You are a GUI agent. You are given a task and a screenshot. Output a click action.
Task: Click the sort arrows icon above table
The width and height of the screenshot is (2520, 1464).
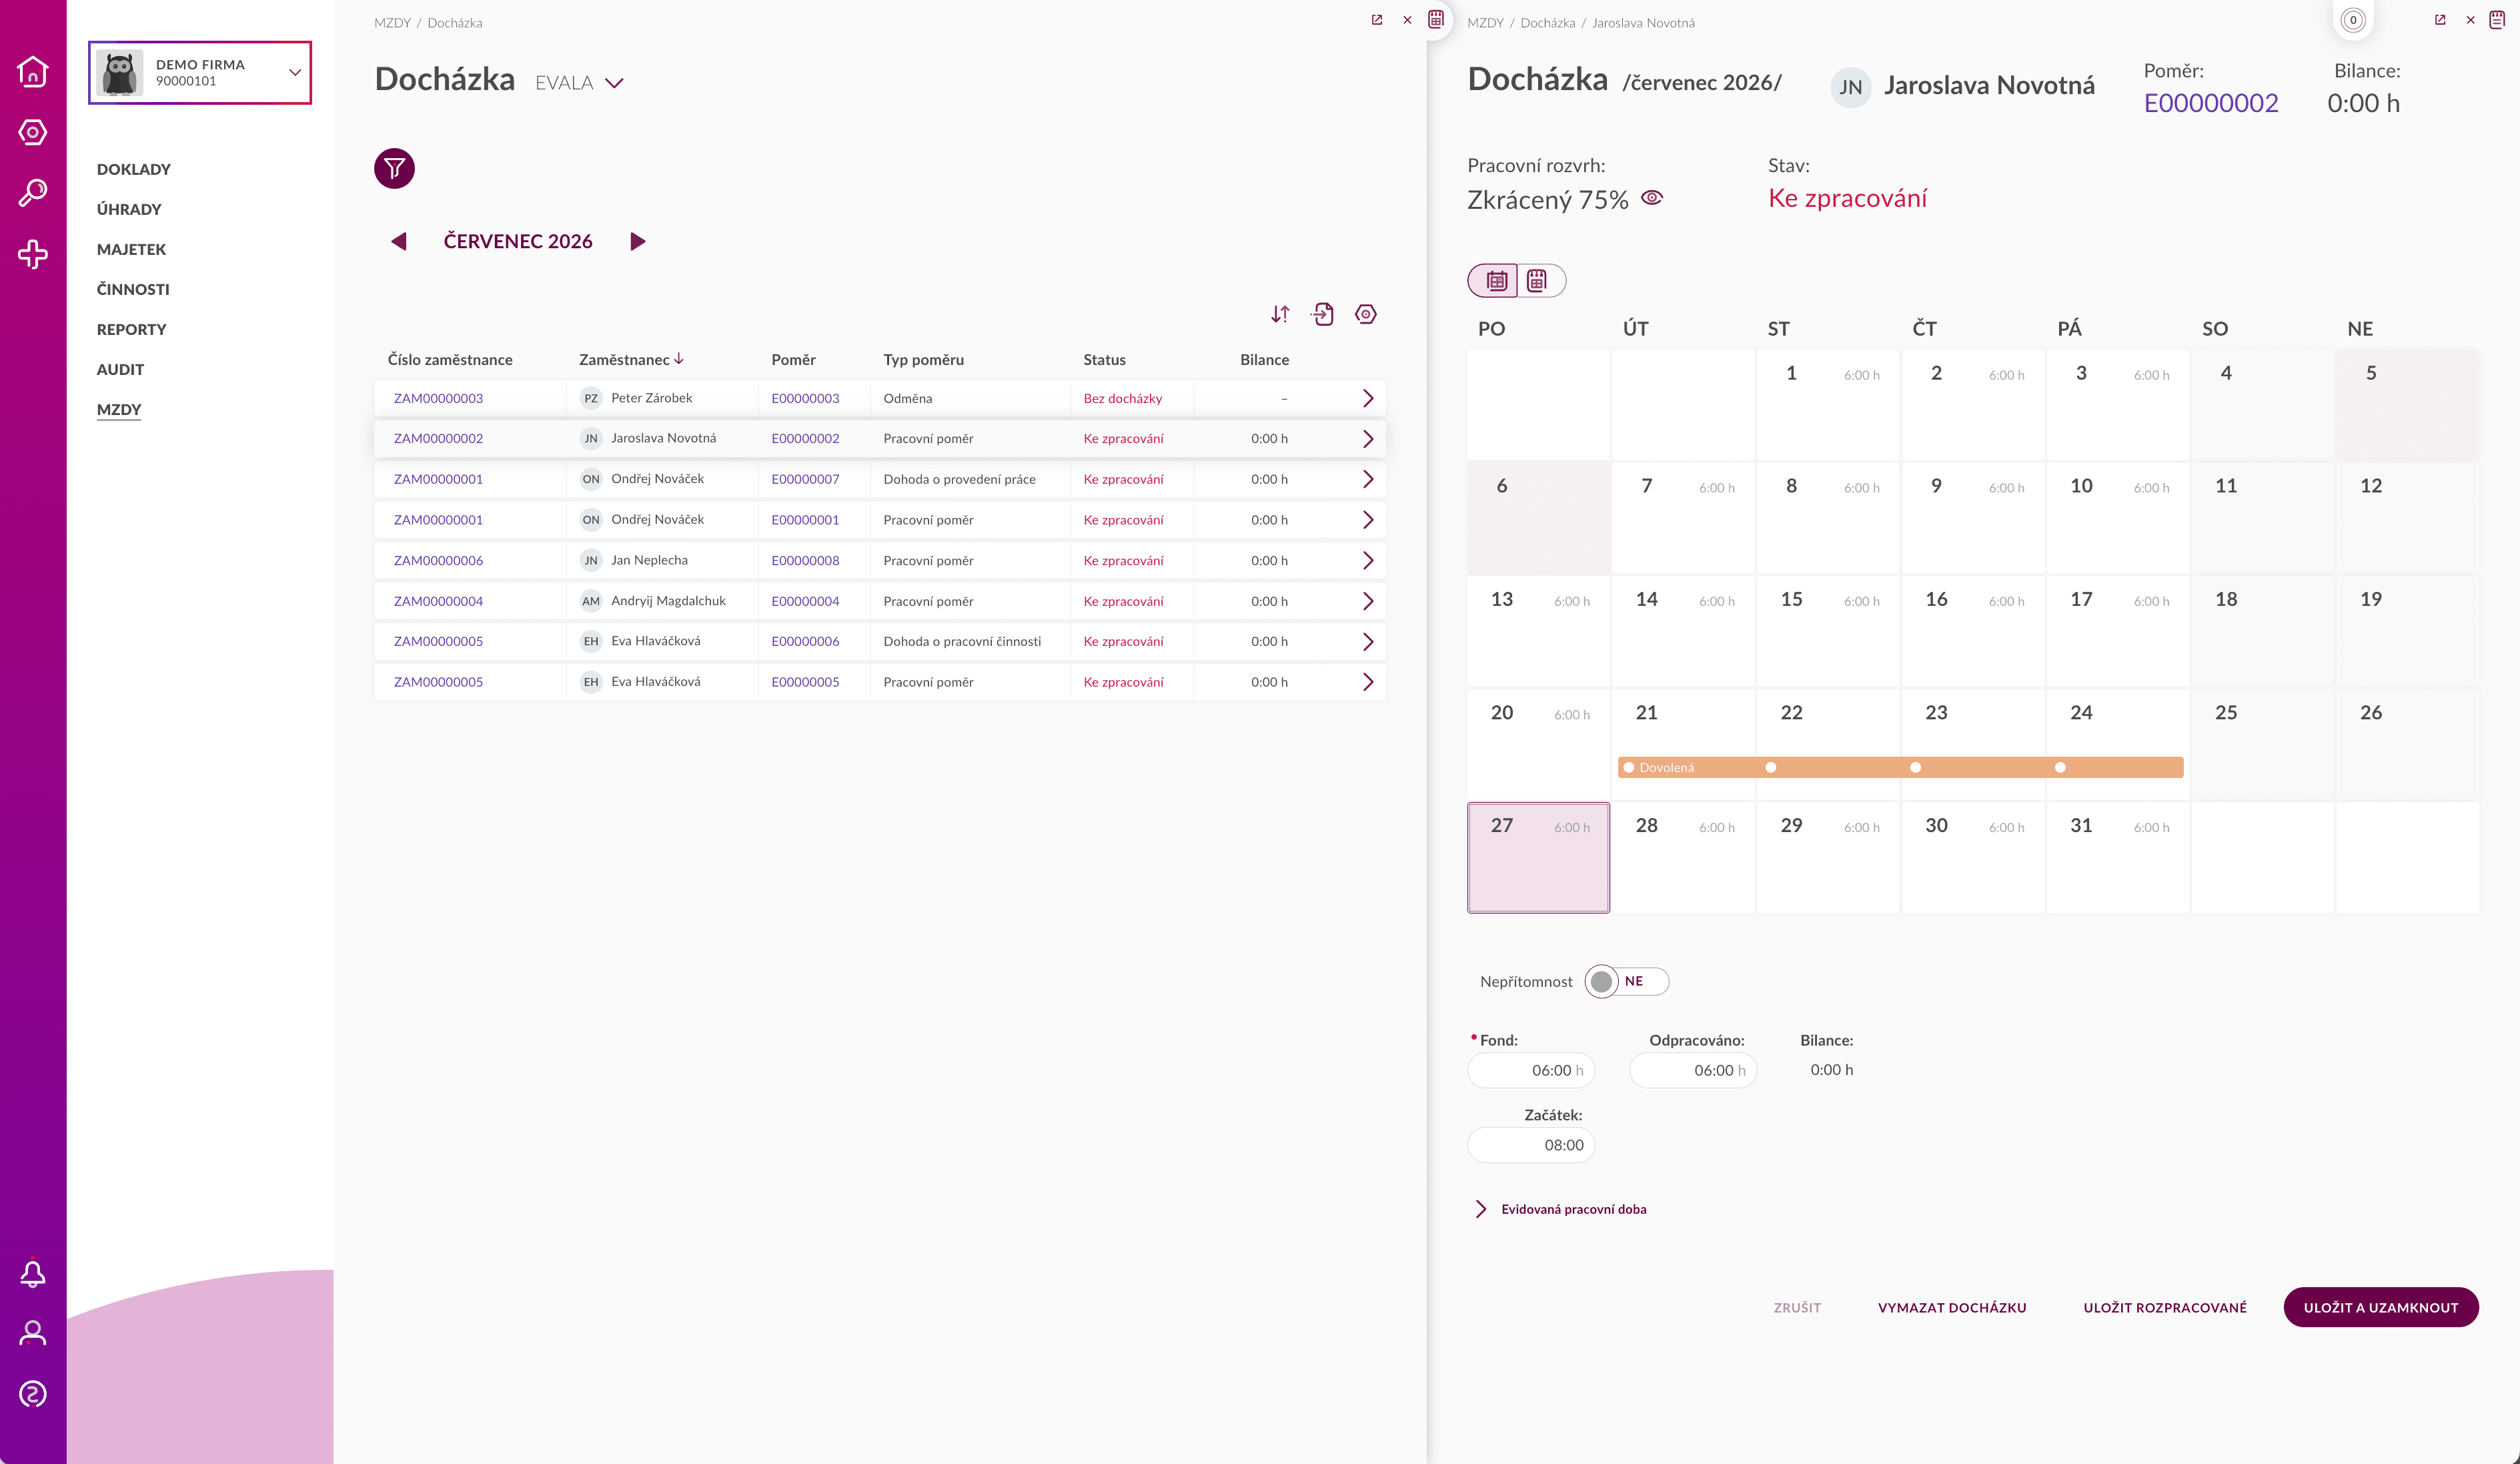pyautogui.click(x=1280, y=314)
